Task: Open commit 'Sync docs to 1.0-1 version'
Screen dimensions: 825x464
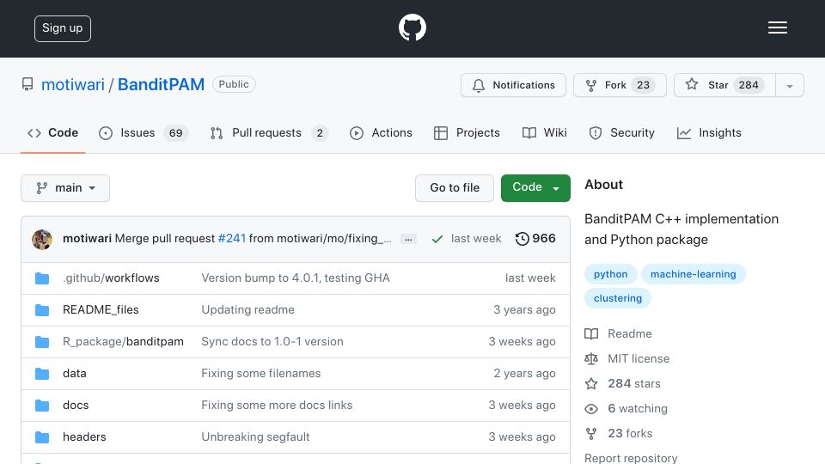Action: (272, 341)
